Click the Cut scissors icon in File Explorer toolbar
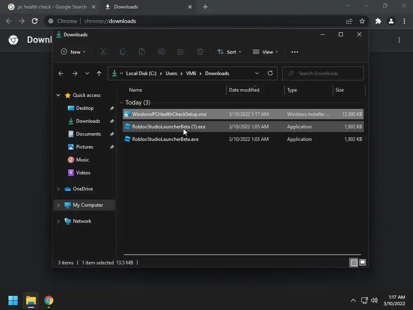The height and width of the screenshot is (310, 413). coord(103,52)
